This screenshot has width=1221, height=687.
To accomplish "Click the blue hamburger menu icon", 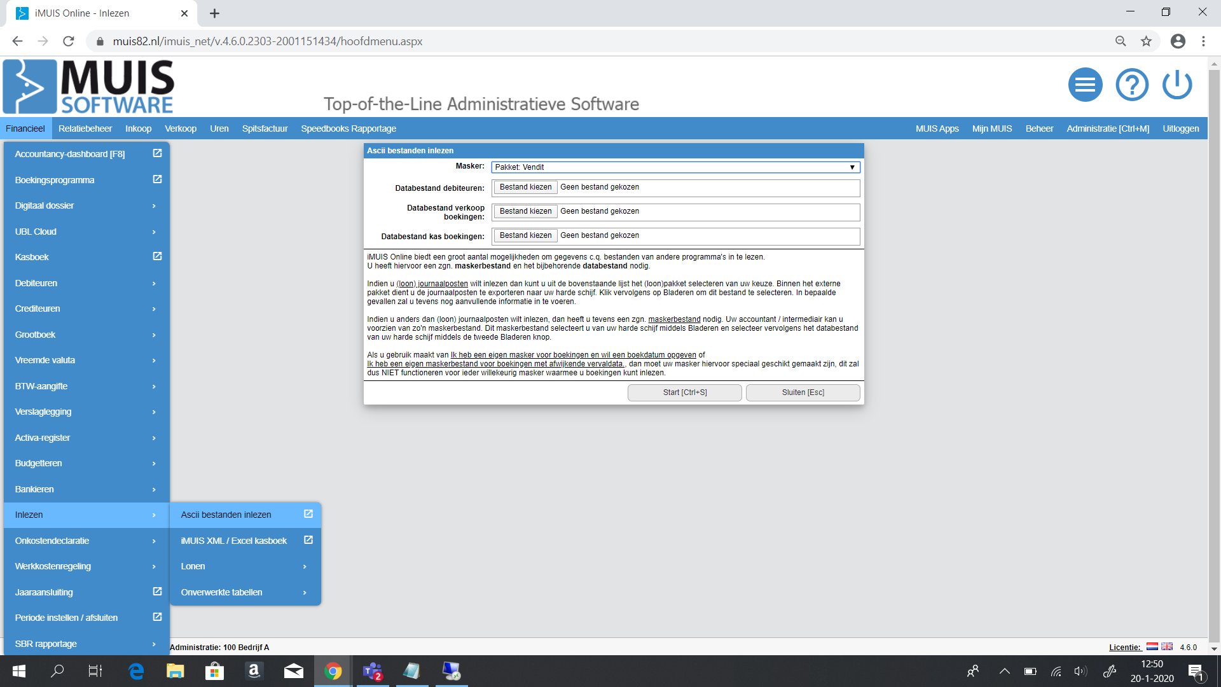I will point(1085,85).
